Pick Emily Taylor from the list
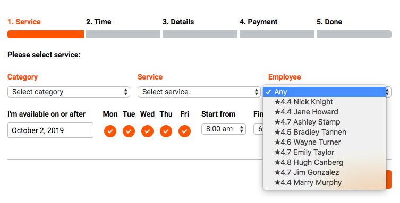Screen dimensions: 400x203 (x=325, y=152)
